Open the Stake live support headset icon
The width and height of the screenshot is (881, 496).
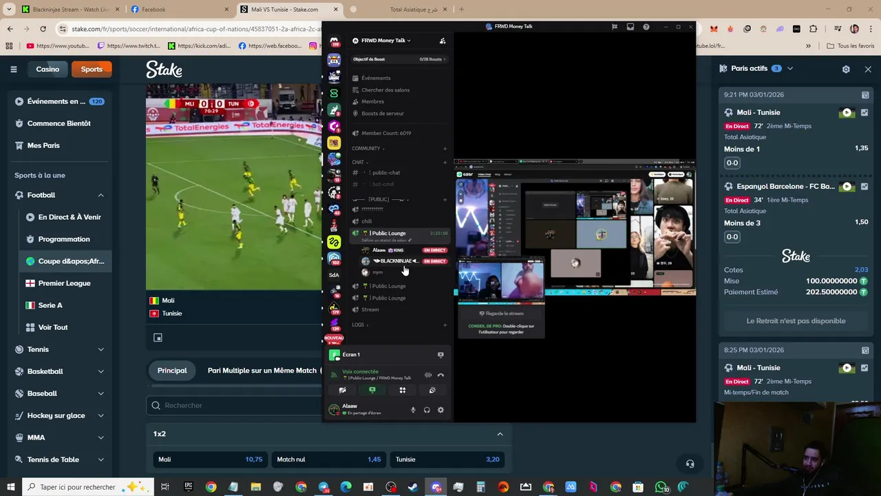pyautogui.click(x=690, y=464)
